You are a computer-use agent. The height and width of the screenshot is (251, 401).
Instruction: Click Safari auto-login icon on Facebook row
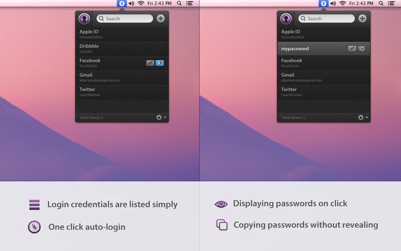click(x=160, y=63)
